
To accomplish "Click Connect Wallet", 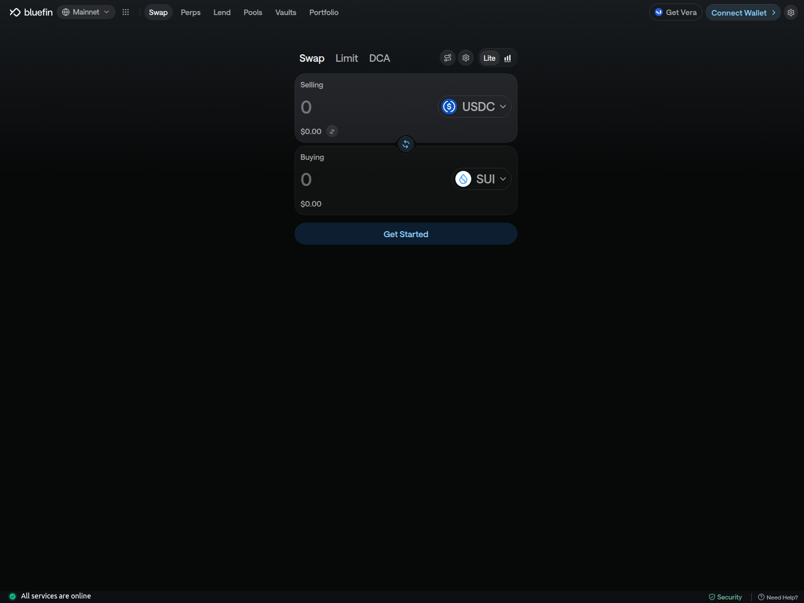I will (x=743, y=13).
